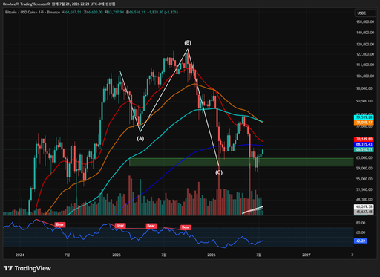Click the 122,000.00 price axis label
Image resolution: width=380 pixels, height=277 pixels.
(x=365, y=54)
